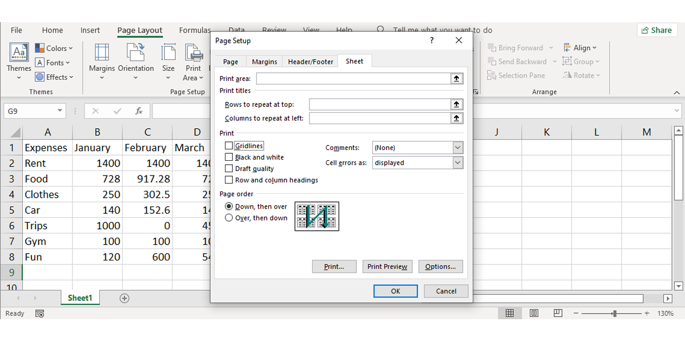
Task: Click the 130% zoom level
Action: point(666,313)
